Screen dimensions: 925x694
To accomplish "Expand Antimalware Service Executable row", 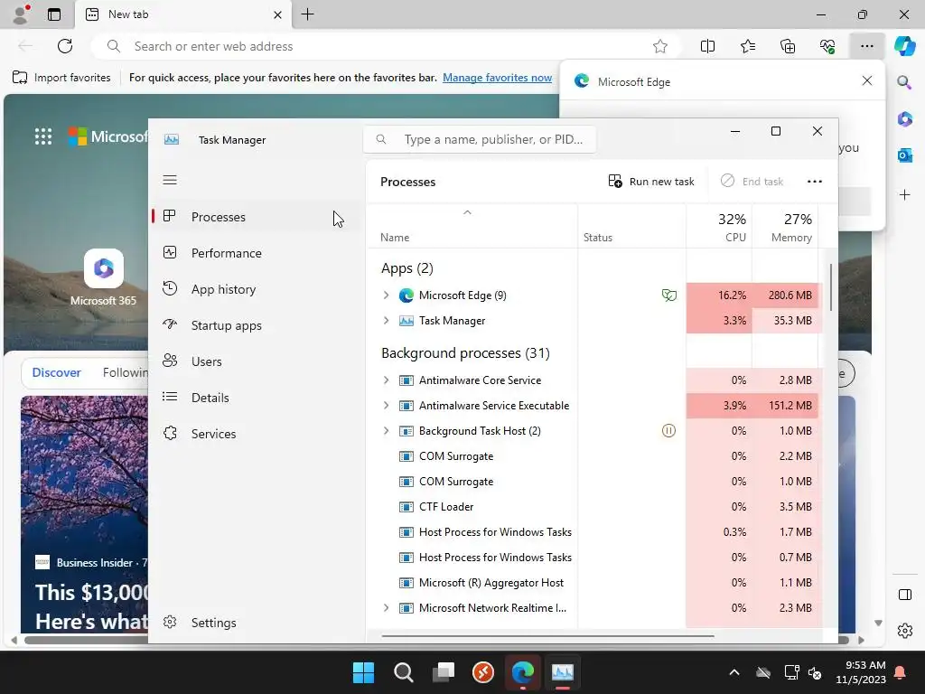I will pos(387,406).
